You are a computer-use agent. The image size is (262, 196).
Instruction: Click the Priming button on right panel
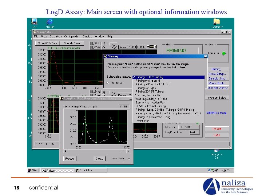pos(218,69)
